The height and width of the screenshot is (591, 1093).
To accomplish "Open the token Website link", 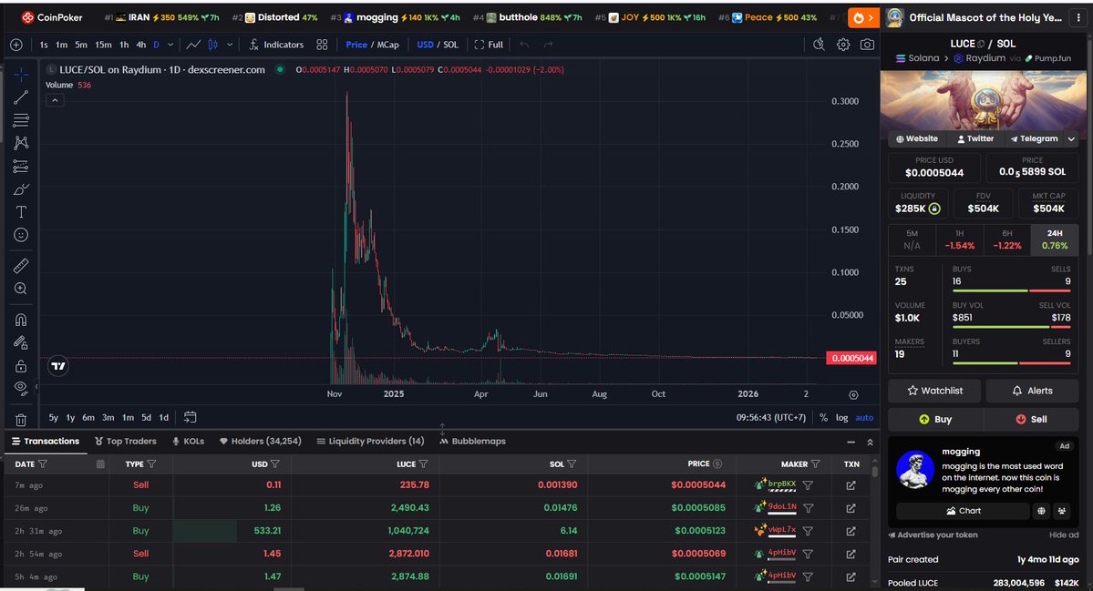I will pyautogui.click(x=917, y=138).
